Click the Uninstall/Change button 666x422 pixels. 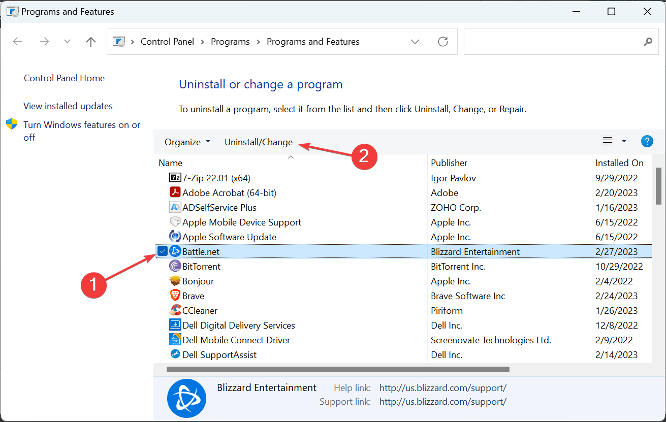tap(259, 142)
